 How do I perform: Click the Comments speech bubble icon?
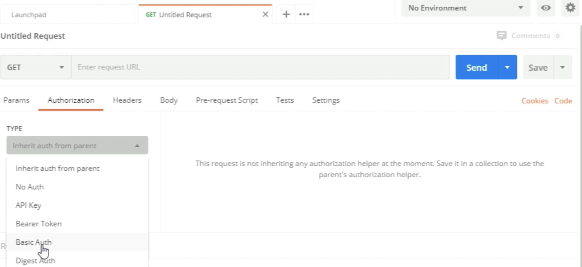coord(501,36)
